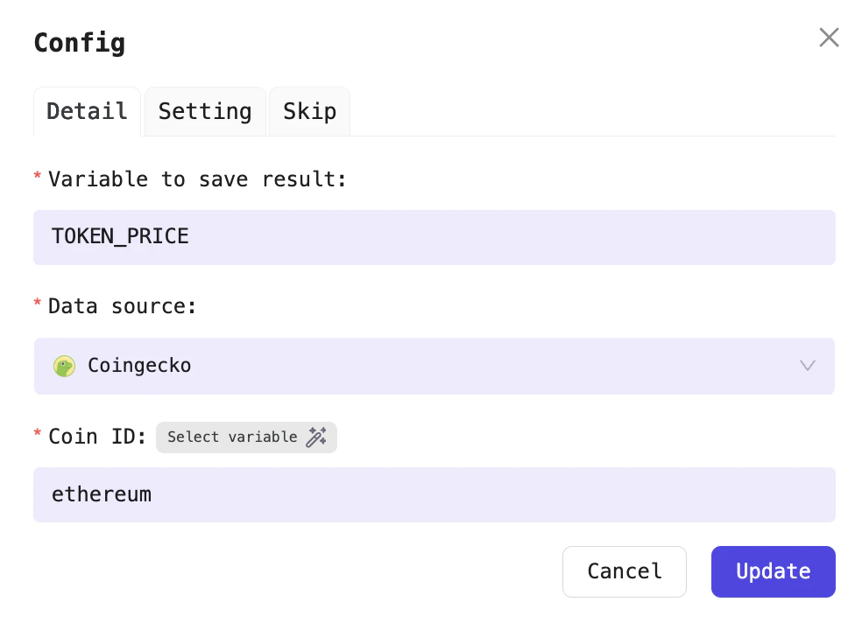Screen dimensions: 862x623
Task: Open the Skip tab
Action: click(308, 111)
